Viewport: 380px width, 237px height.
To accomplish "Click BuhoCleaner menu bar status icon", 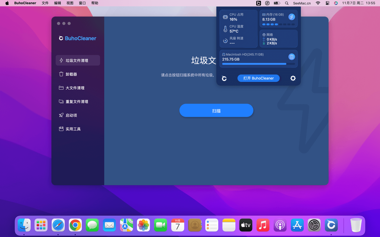I will [259, 3].
